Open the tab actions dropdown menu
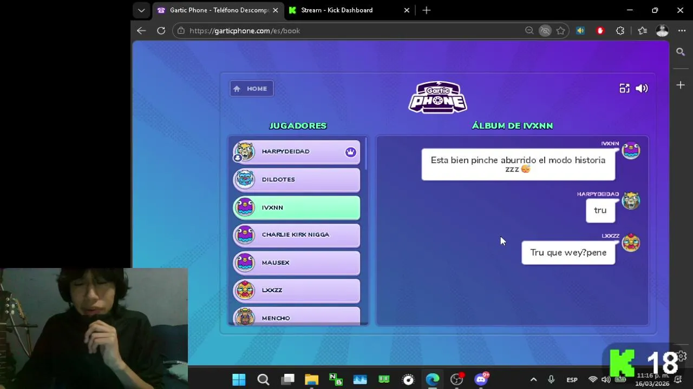The width and height of the screenshot is (693, 389). [x=141, y=10]
